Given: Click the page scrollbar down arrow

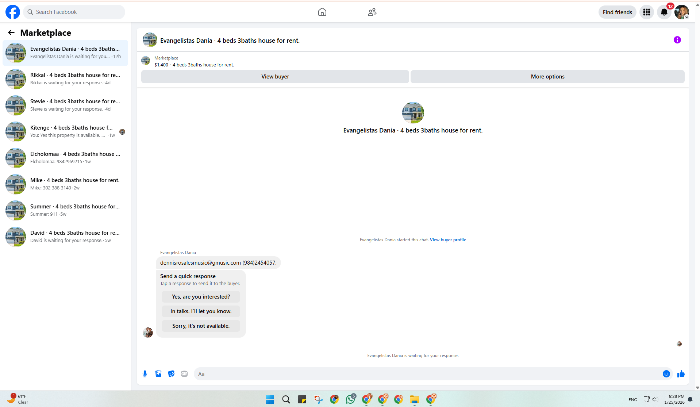Looking at the screenshot, I should click(x=697, y=388).
